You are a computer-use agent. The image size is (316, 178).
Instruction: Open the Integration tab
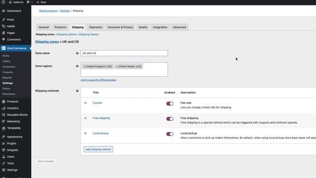pos(160,27)
